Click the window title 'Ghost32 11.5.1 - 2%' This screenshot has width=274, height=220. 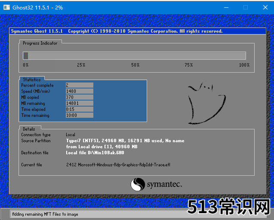[x=38, y=7]
